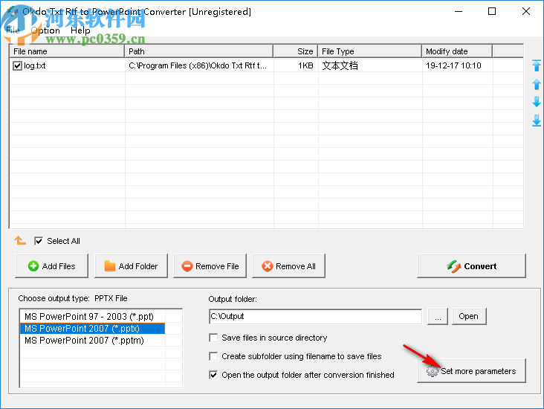Click the Output folder path field
The height and width of the screenshot is (409, 544).
[x=316, y=316]
